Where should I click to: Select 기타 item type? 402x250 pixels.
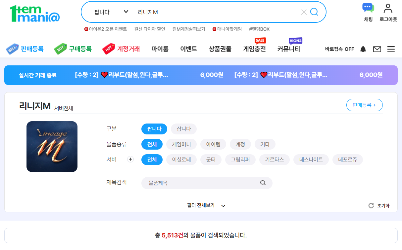(x=265, y=144)
